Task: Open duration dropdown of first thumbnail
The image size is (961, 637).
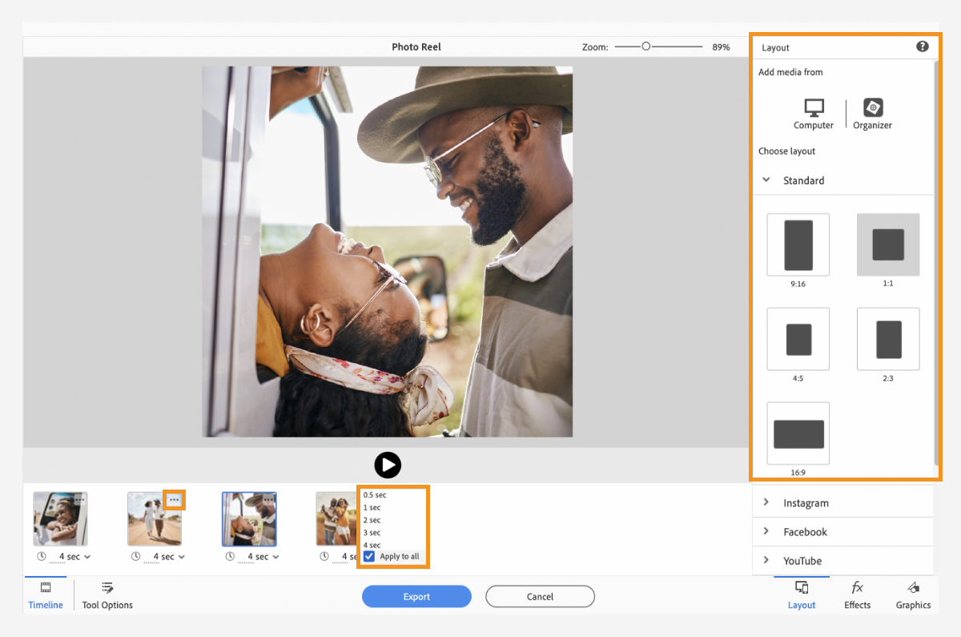Action: 87,557
